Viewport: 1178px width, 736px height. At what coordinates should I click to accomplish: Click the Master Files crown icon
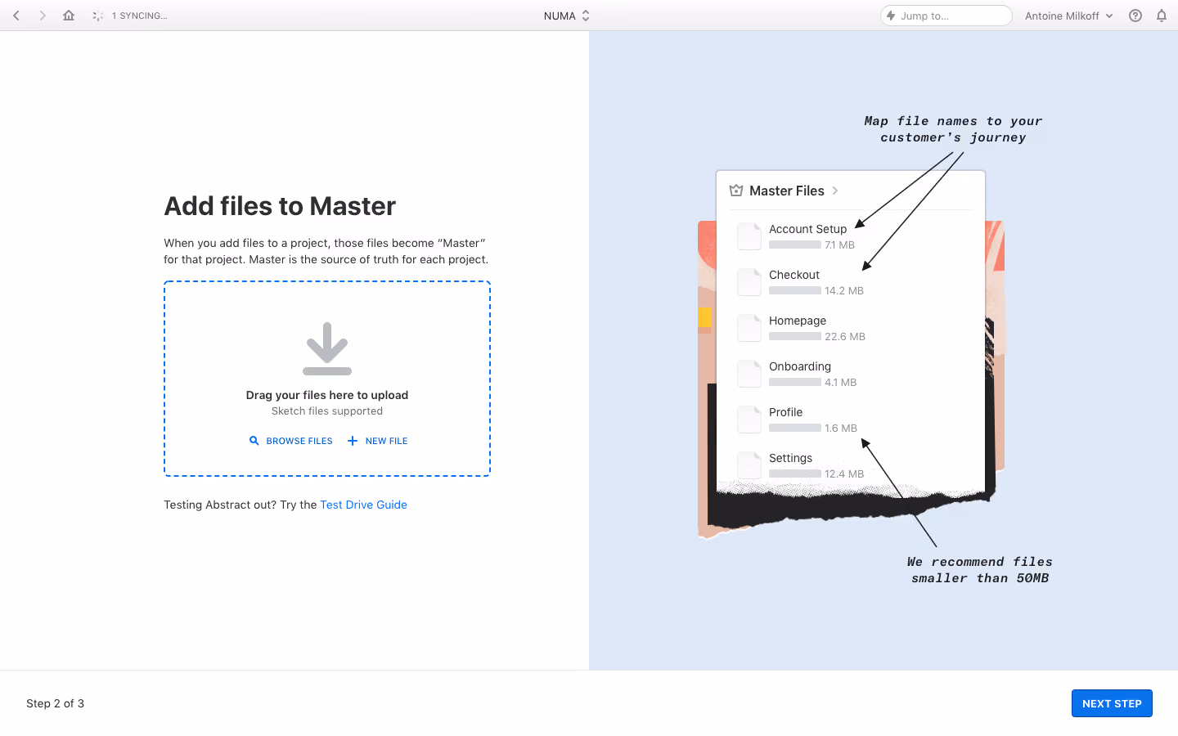point(736,191)
